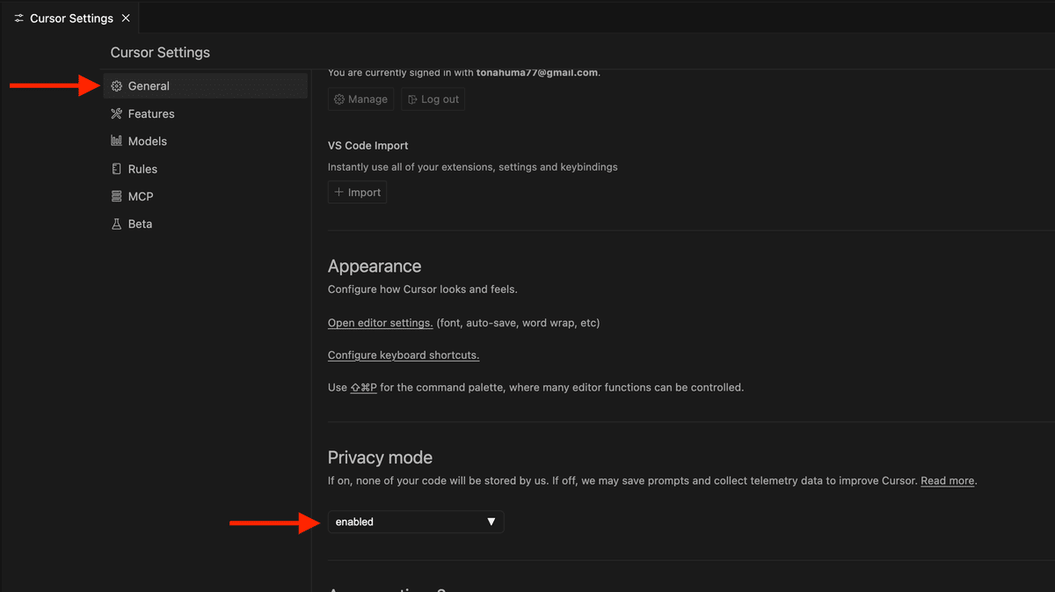The height and width of the screenshot is (592, 1055).
Task: Follow the 'Configure keyboard shortcuts' link
Action: coord(404,355)
